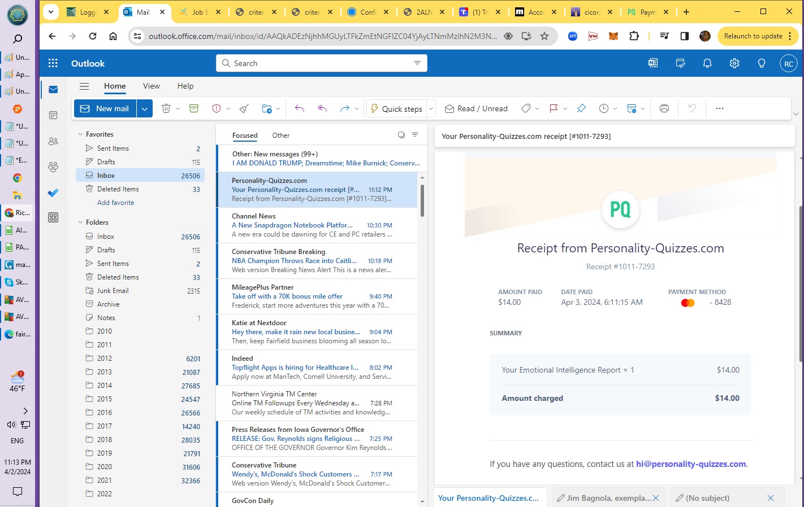Viewport: 804px width, 507px height.
Task: Open the message list filter menu
Action: point(415,135)
